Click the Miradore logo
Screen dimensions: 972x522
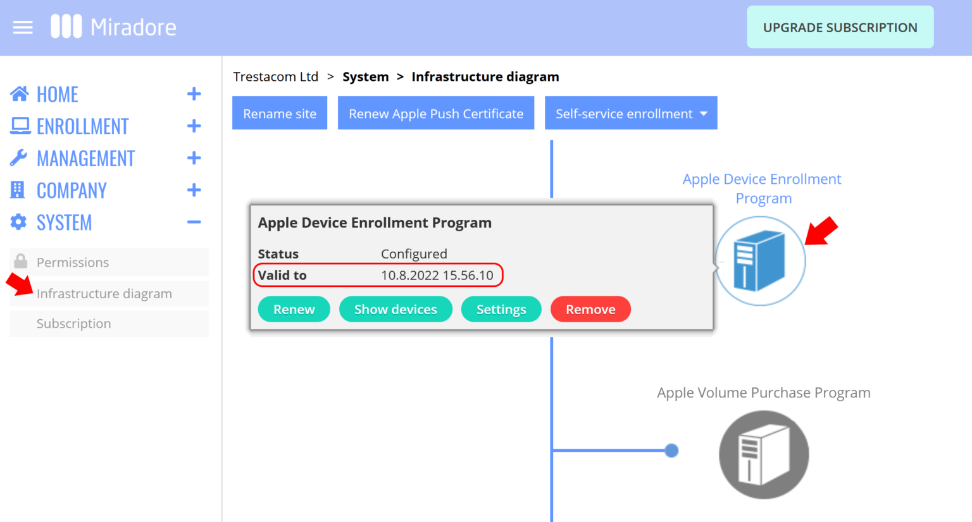pyautogui.click(x=113, y=27)
